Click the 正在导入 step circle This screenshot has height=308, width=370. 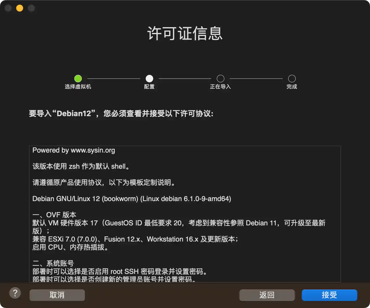pos(221,78)
